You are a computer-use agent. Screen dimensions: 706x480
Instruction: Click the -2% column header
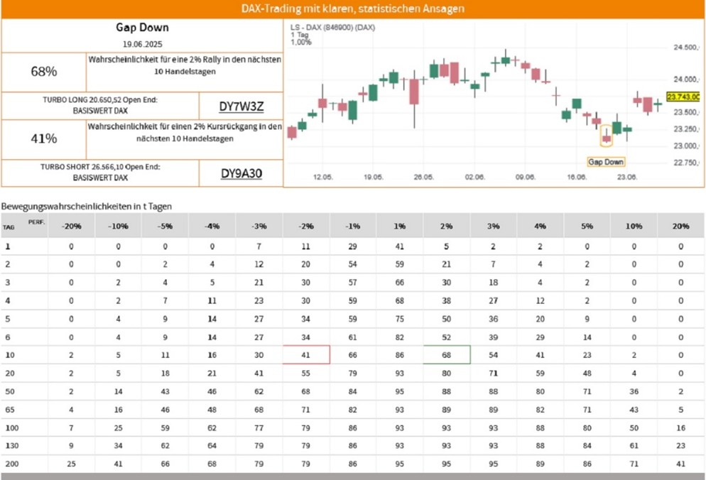[305, 226]
